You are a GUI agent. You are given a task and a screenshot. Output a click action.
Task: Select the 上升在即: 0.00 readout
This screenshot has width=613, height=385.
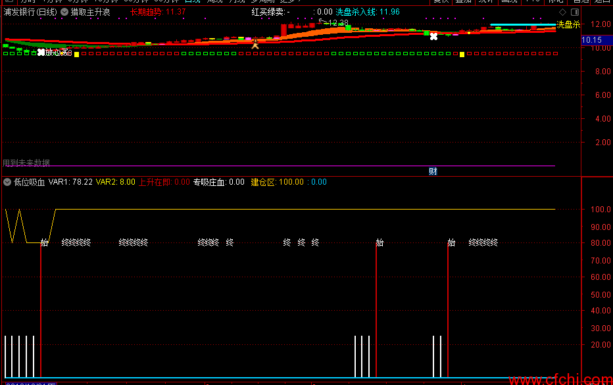[164, 182]
